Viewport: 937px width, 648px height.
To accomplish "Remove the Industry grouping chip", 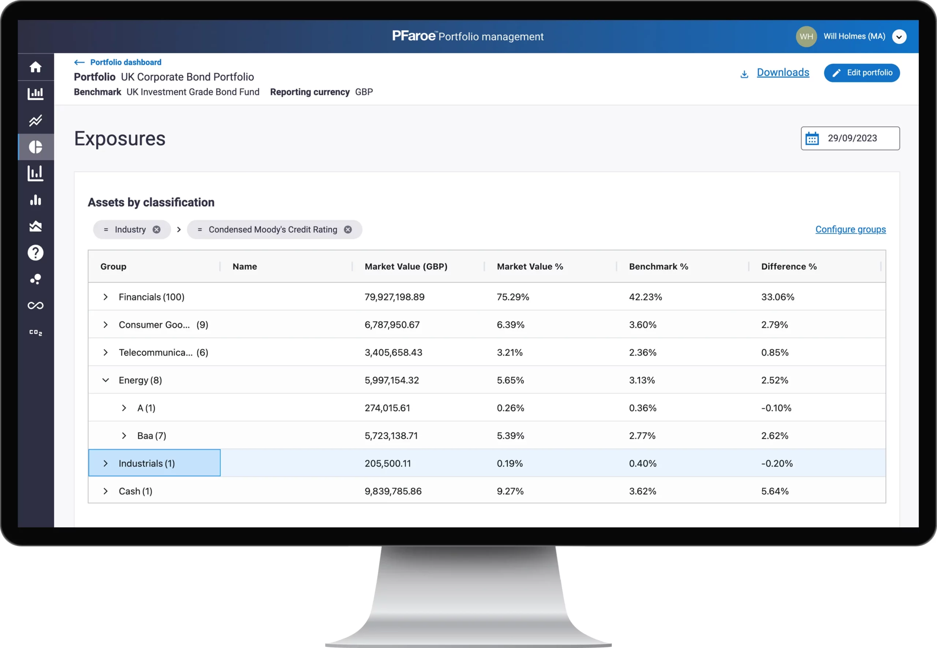I will (x=156, y=229).
